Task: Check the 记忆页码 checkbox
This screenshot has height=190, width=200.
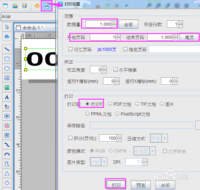Action: (70, 49)
